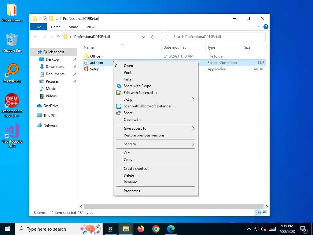Open Firefox from the taskbar

click(141, 229)
